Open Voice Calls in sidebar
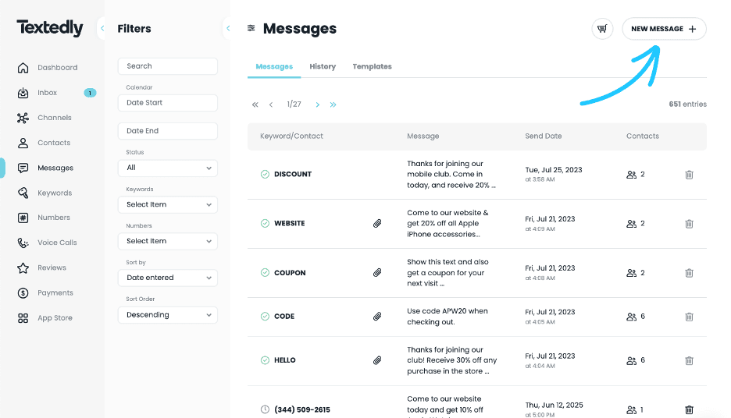Image resolution: width=731 pixels, height=418 pixels. coord(56,243)
